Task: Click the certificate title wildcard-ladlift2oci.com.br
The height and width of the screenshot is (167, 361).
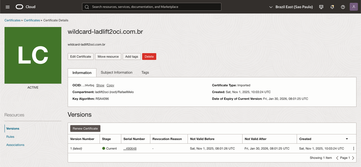Action: (105, 31)
